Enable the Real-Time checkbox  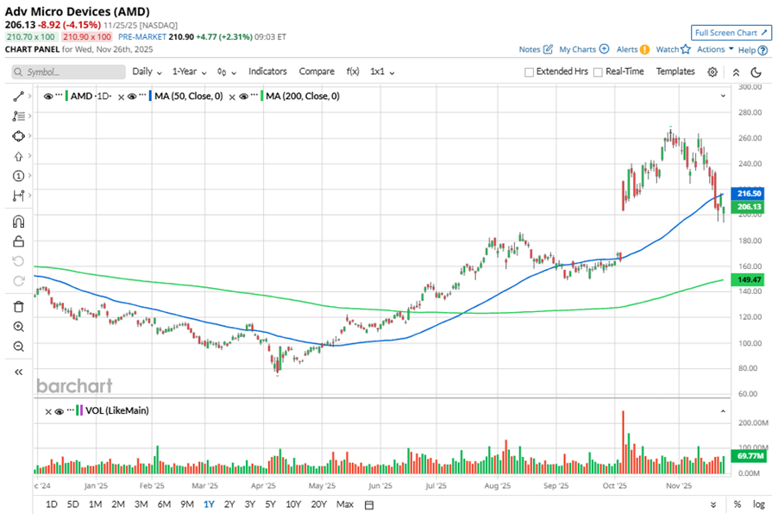599,72
